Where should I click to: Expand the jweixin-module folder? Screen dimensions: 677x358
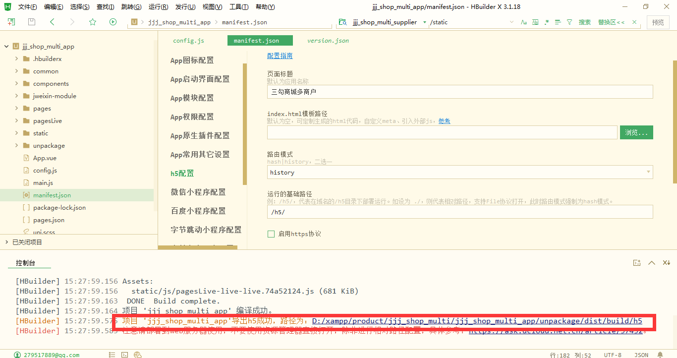point(16,96)
